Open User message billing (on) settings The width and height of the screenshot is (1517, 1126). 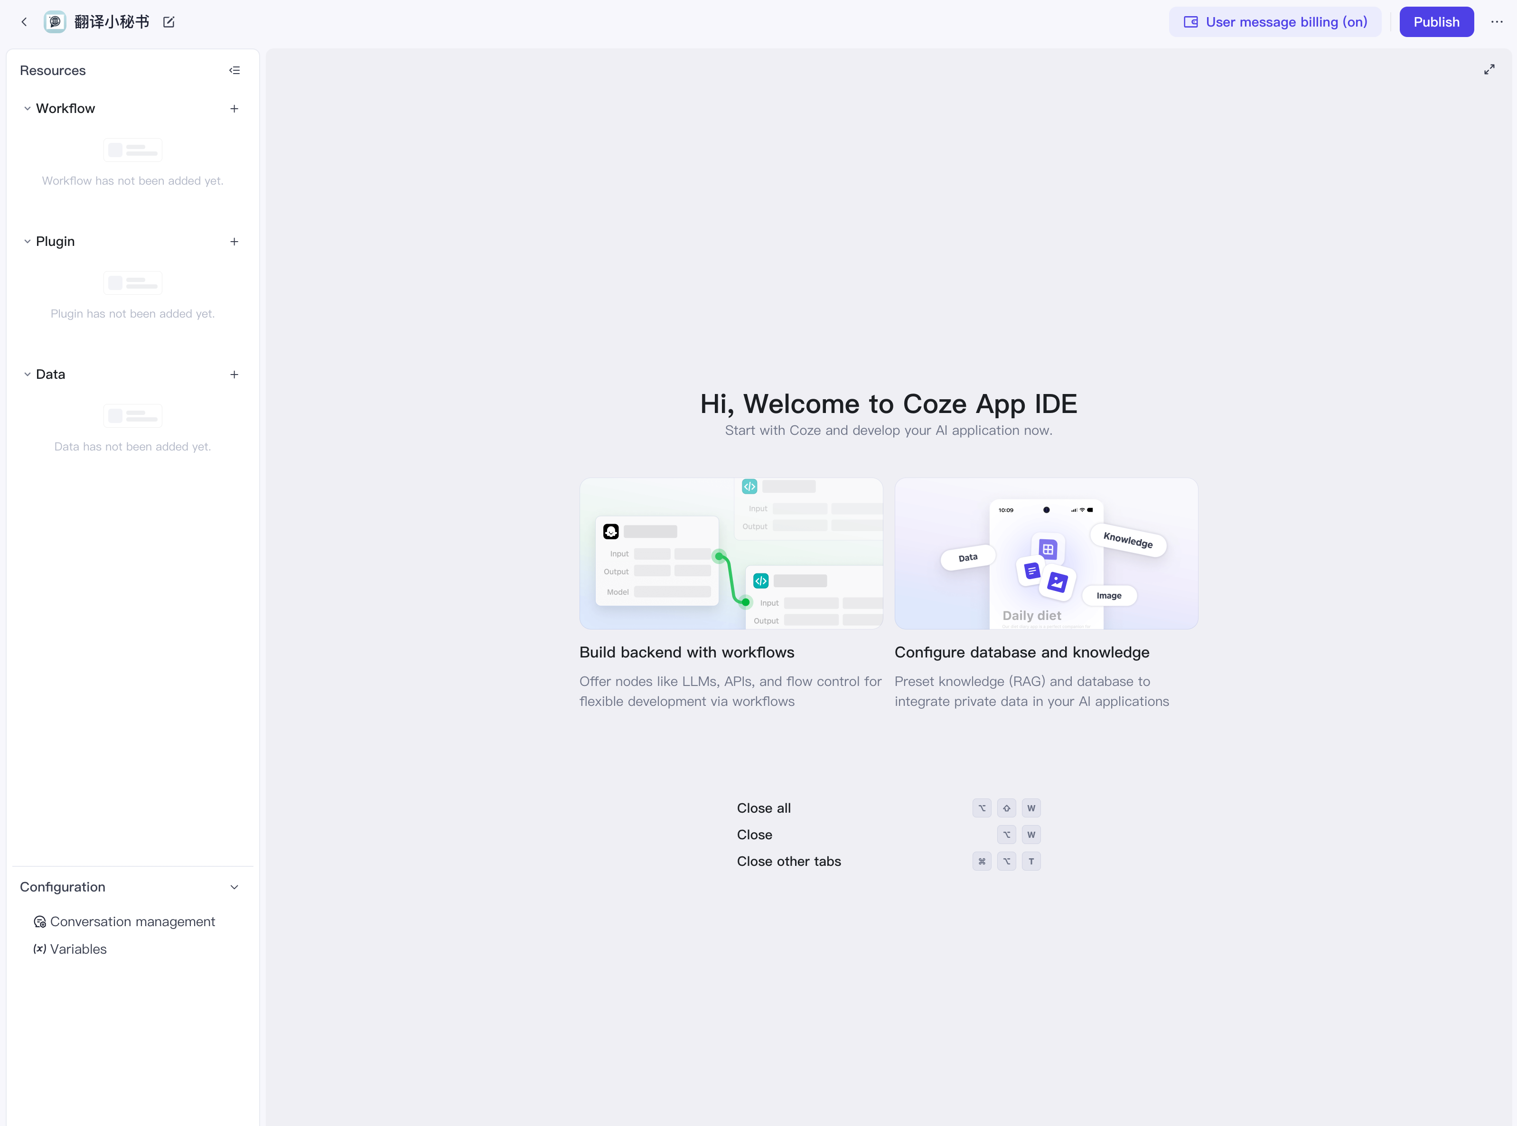tap(1275, 22)
